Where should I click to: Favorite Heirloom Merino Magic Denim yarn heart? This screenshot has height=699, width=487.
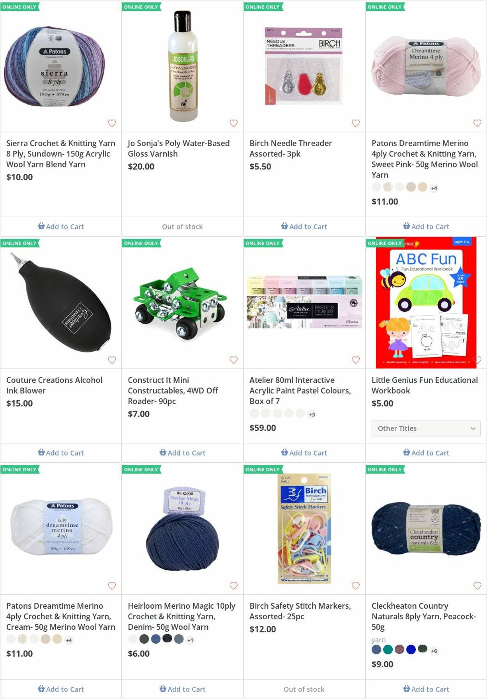pos(234,586)
